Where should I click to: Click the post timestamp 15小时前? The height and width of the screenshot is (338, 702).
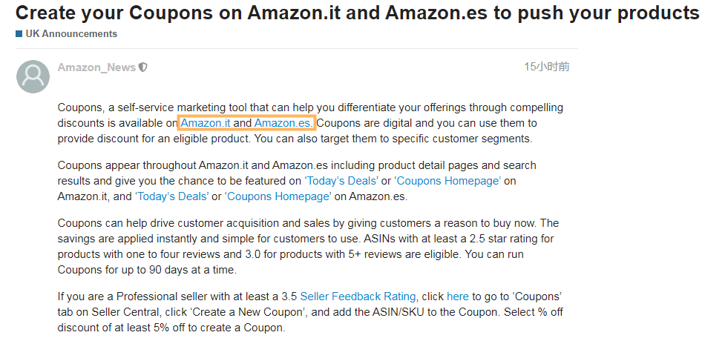[547, 67]
